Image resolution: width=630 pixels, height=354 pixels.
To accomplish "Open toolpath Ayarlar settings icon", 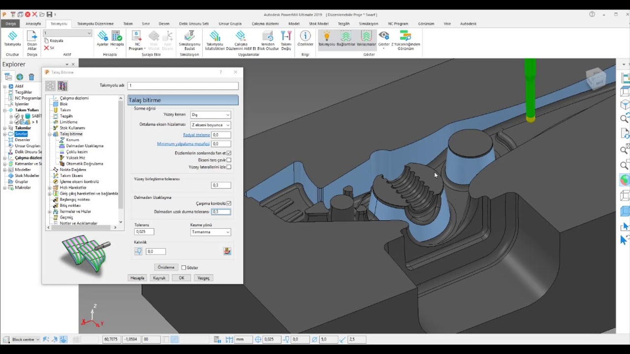I will coord(102,36).
